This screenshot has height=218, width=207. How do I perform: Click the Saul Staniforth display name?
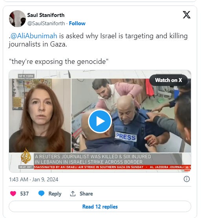pos(46,15)
